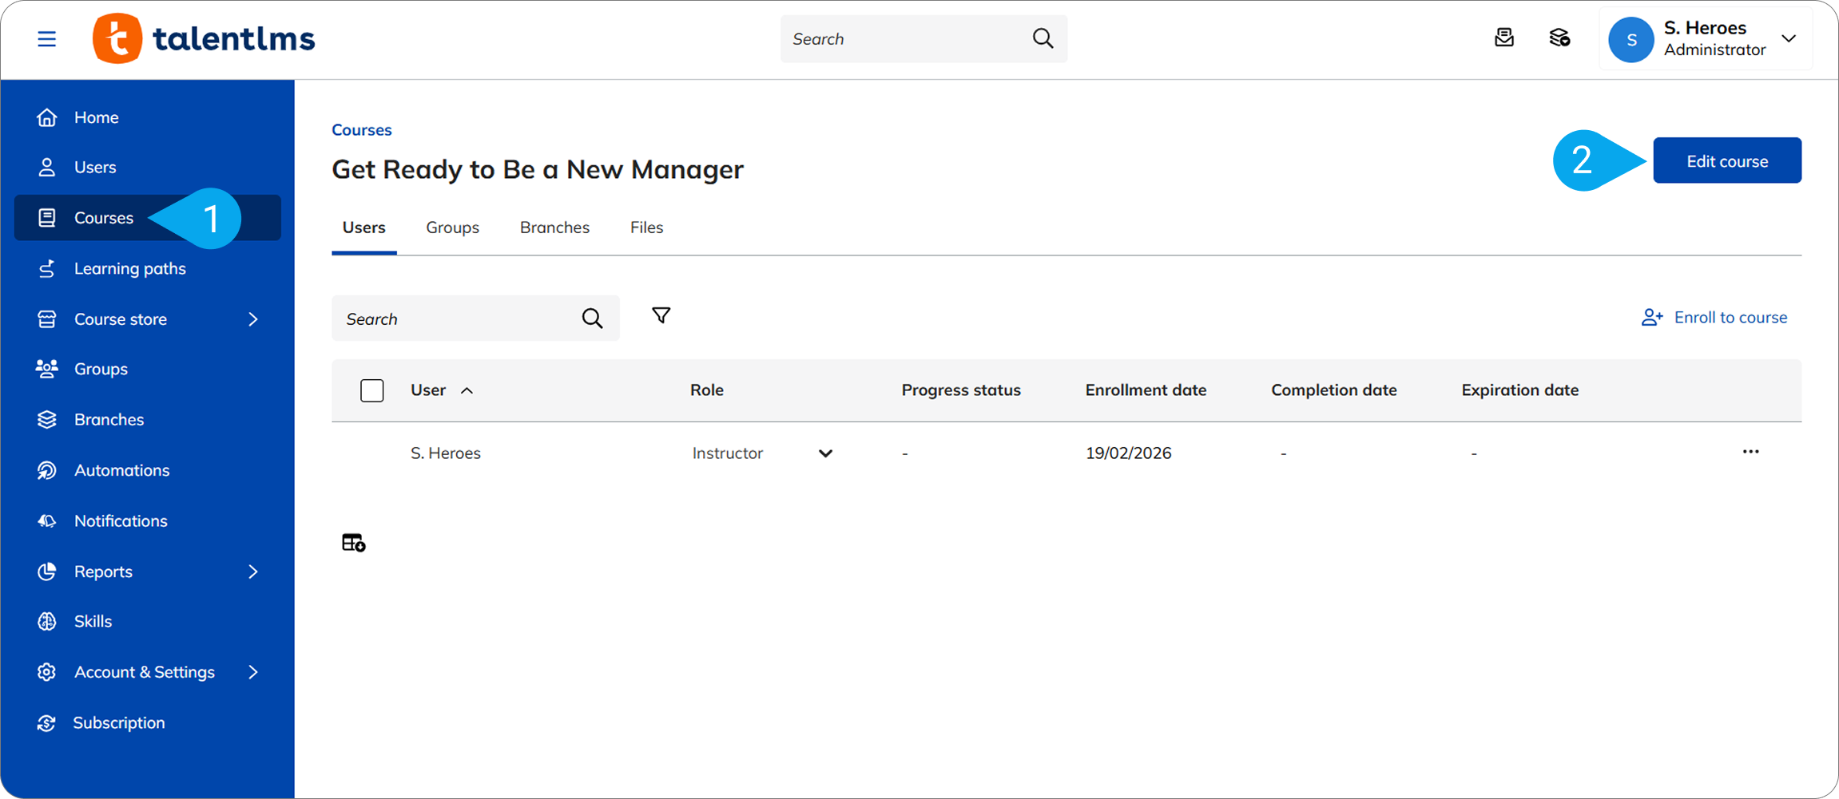Open the Instructor role dropdown
Screen dimensions: 1839x799
pyautogui.click(x=825, y=453)
